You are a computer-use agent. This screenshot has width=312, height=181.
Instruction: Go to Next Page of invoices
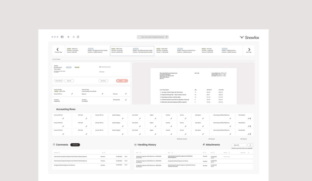point(249,50)
